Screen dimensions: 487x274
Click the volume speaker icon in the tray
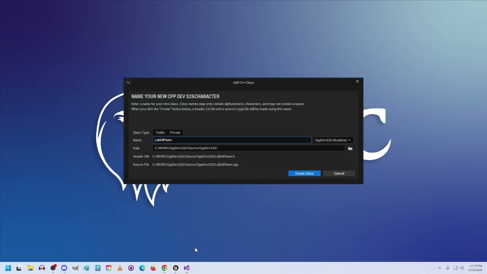462,268
